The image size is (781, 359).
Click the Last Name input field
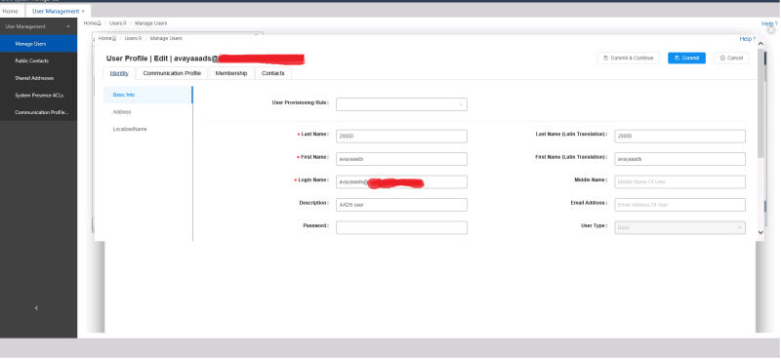[x=401, y=136]
